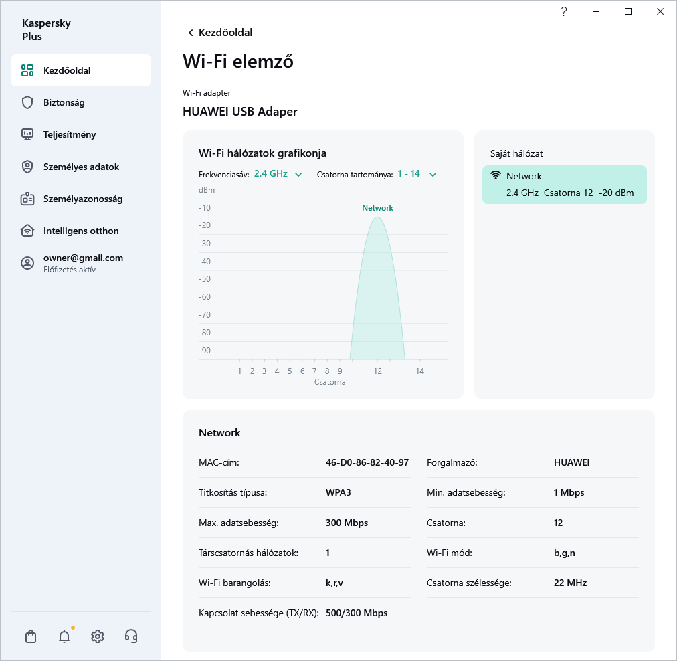Open the Személyazonosság section
Image resolution: width=677 pixels, height=661 pixels.
(27, 199)
